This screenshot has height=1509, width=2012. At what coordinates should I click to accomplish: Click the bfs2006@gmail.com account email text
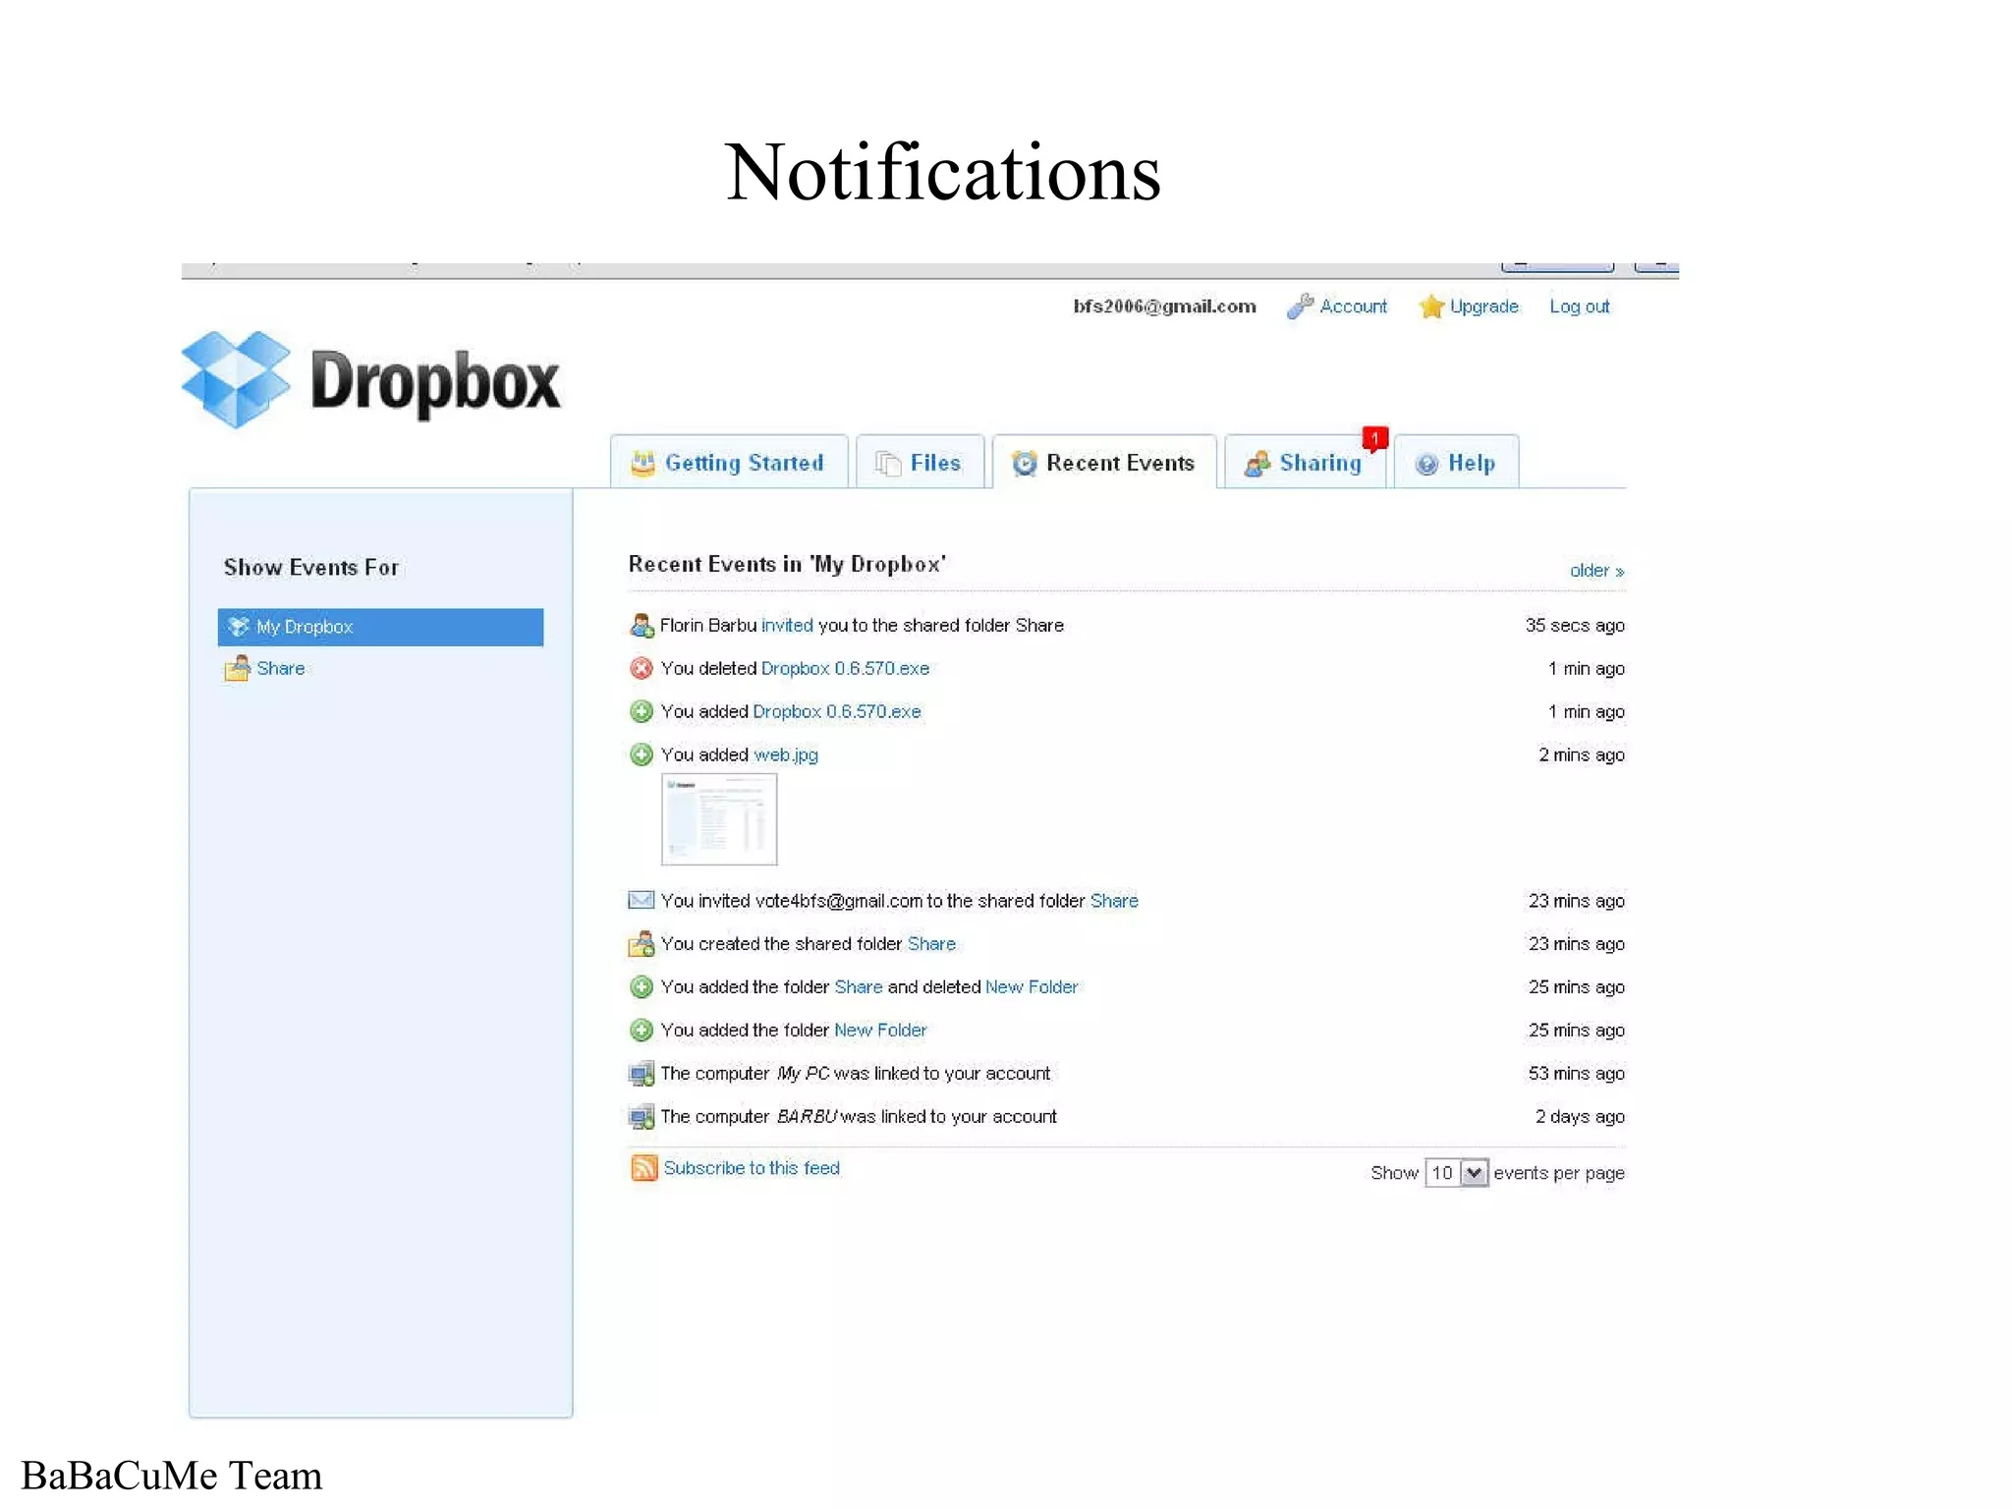(x=1164, y=307)
